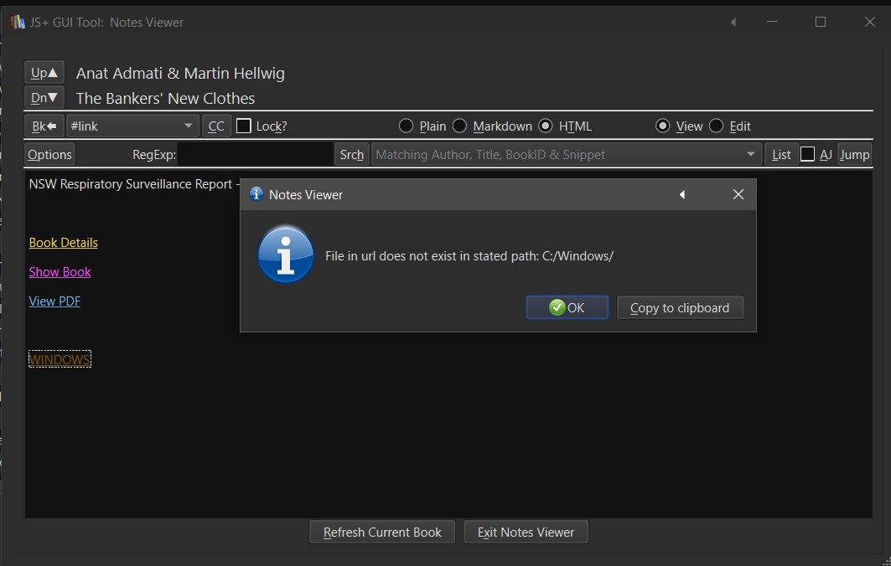Select the Plain format radio button

point(406,126)
